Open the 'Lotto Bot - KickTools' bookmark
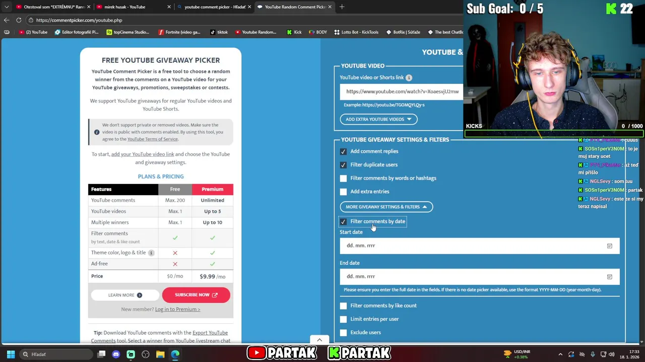 click(356, 32)
